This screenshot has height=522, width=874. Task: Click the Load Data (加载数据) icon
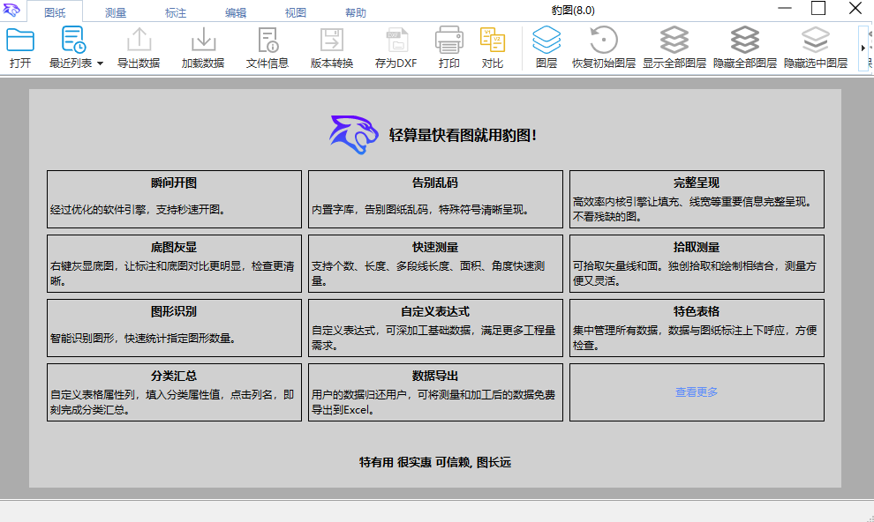pyautogui.click(x=203, y=41)
